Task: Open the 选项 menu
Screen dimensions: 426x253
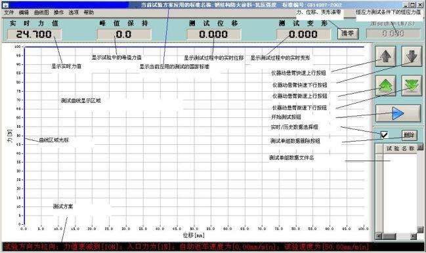Action: pyautogui.click(x=74, y=12)
